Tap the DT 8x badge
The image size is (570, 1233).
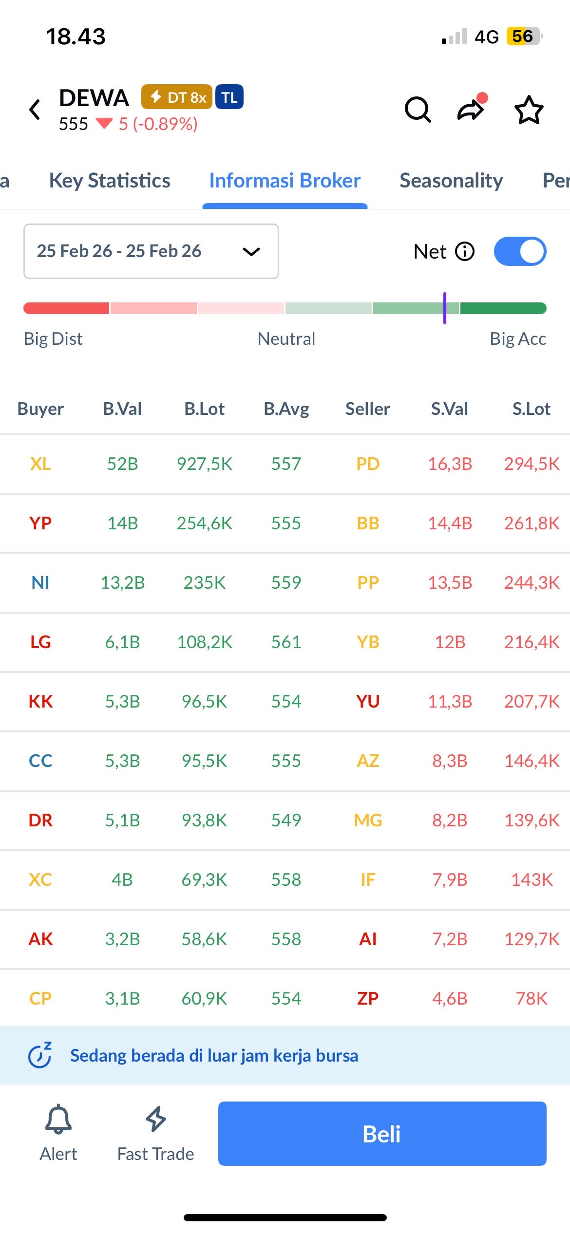177,97
